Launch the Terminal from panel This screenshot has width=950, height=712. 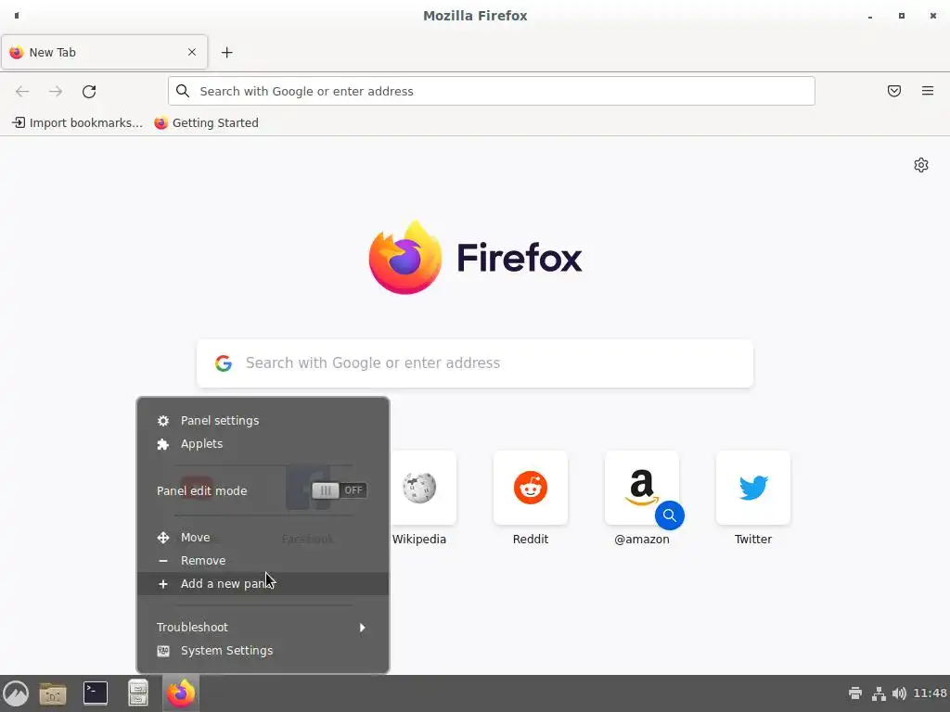pyautogui.click(x=96, y=693)
